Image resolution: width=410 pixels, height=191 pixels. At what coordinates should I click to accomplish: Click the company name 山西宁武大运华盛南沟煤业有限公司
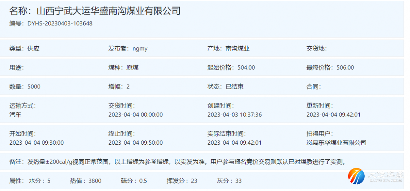click(108, 11)
